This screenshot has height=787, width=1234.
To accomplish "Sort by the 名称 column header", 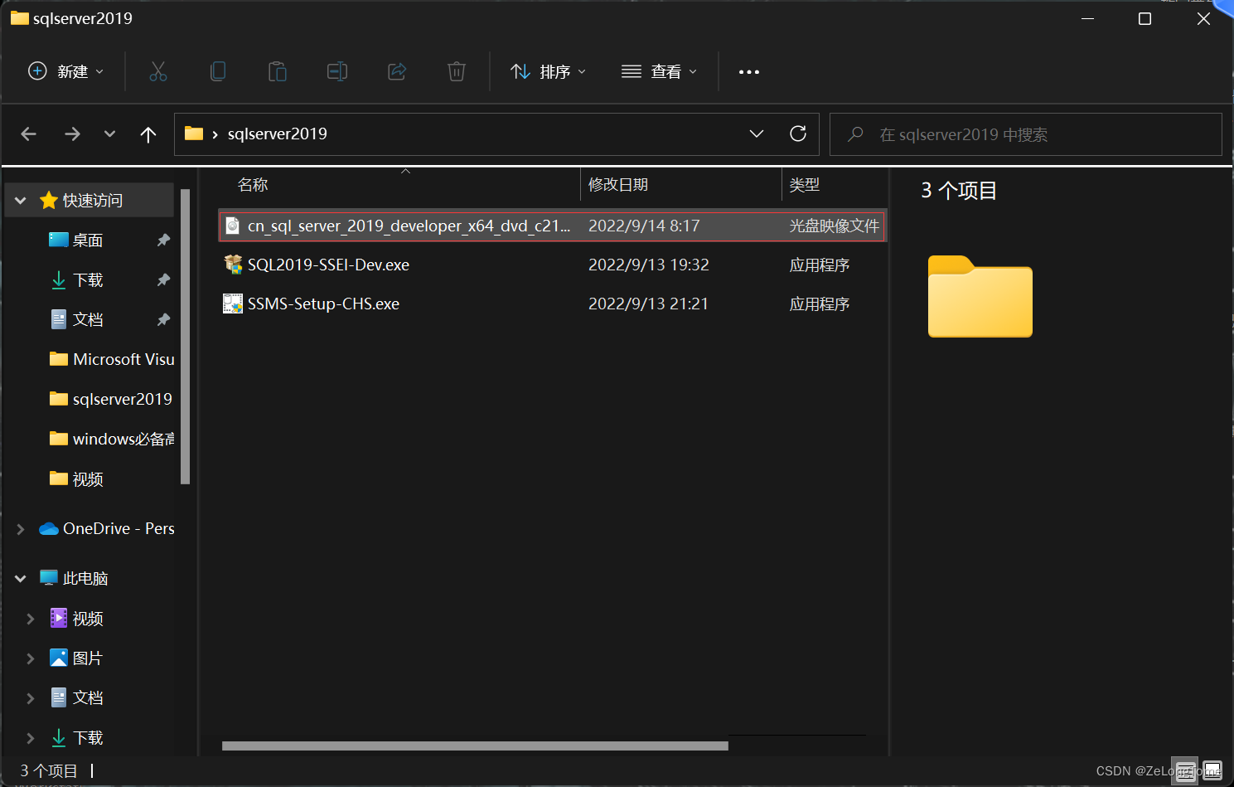I will pos(253,185).
